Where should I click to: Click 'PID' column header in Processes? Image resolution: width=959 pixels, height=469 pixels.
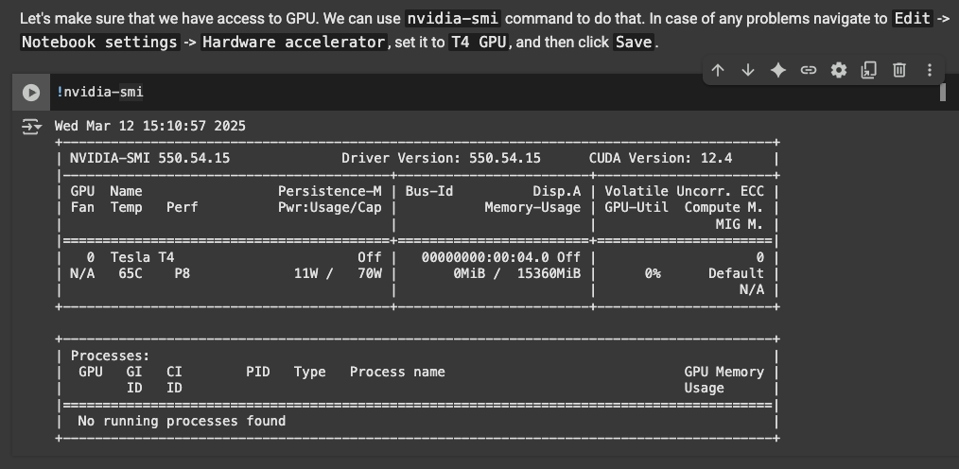coord(257,372)
